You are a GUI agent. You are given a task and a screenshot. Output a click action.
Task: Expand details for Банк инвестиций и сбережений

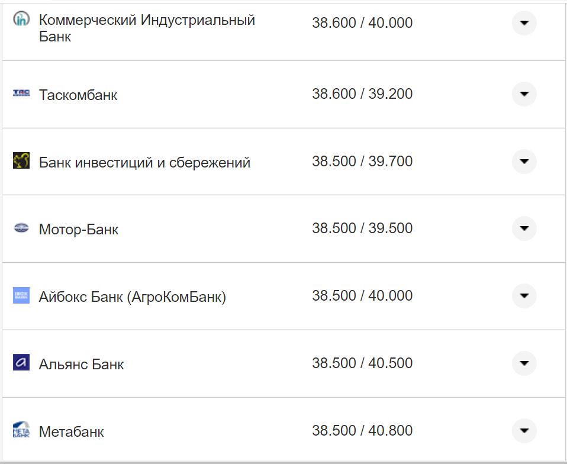tap(524, 161)
